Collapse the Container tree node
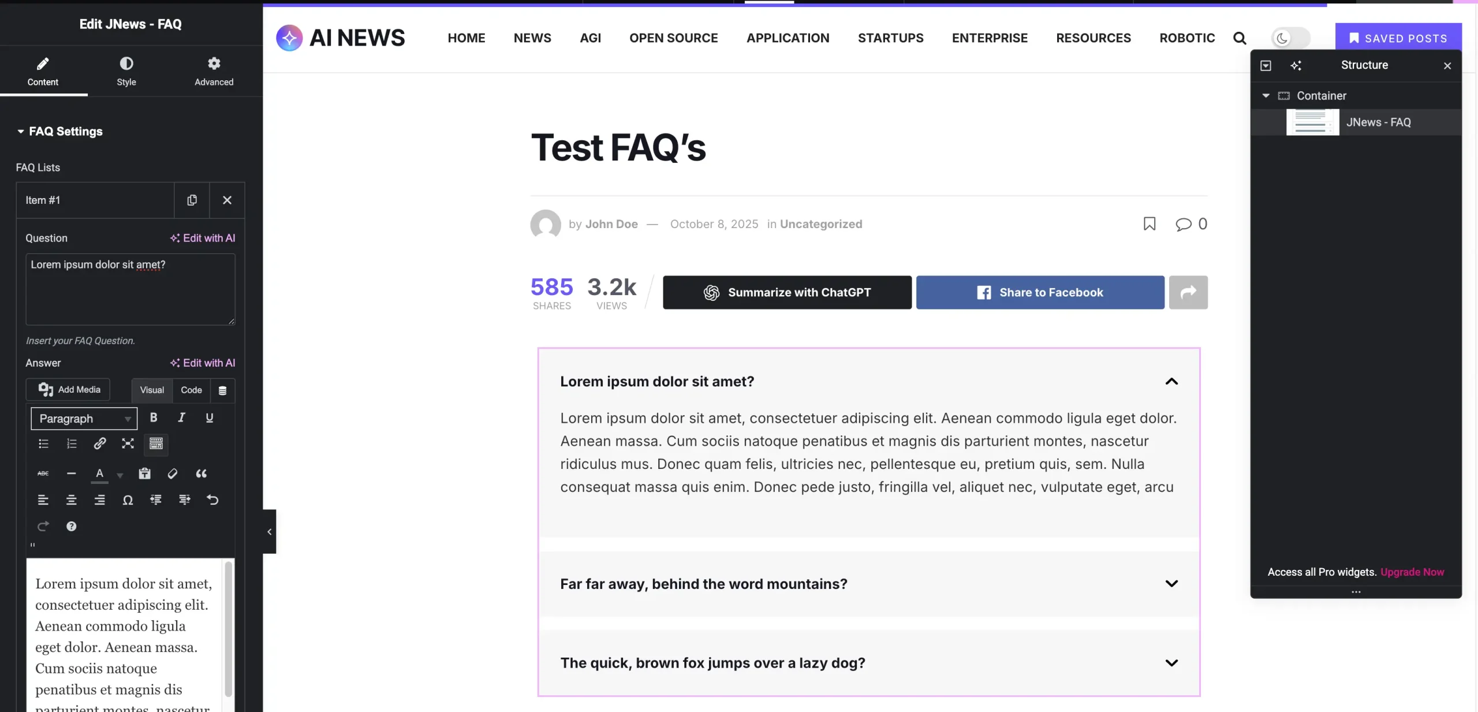 pyautogui.click(x=1266, y=96)
